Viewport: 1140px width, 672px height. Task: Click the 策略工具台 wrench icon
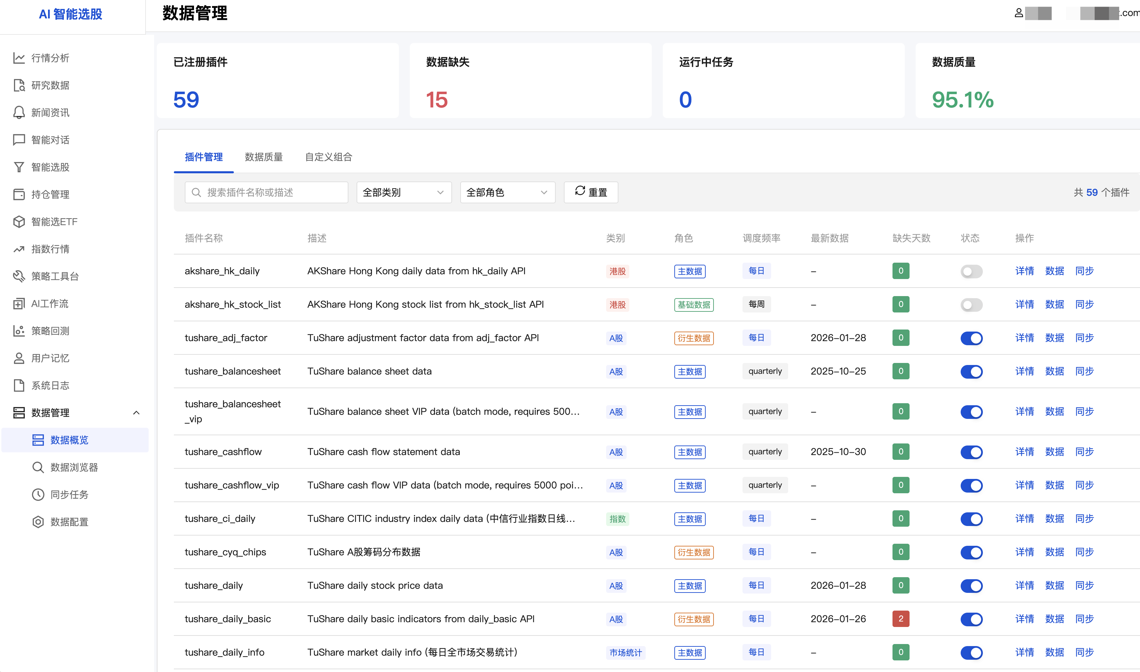19,276
